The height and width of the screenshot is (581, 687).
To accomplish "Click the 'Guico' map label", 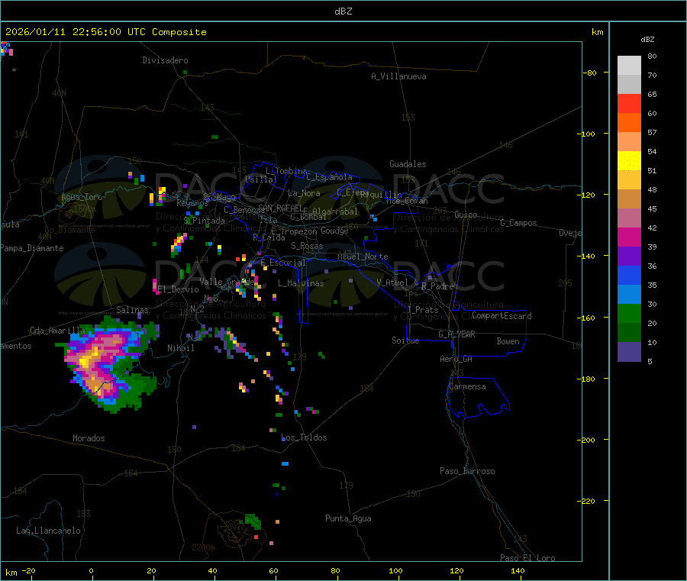I will pos(466,215).
